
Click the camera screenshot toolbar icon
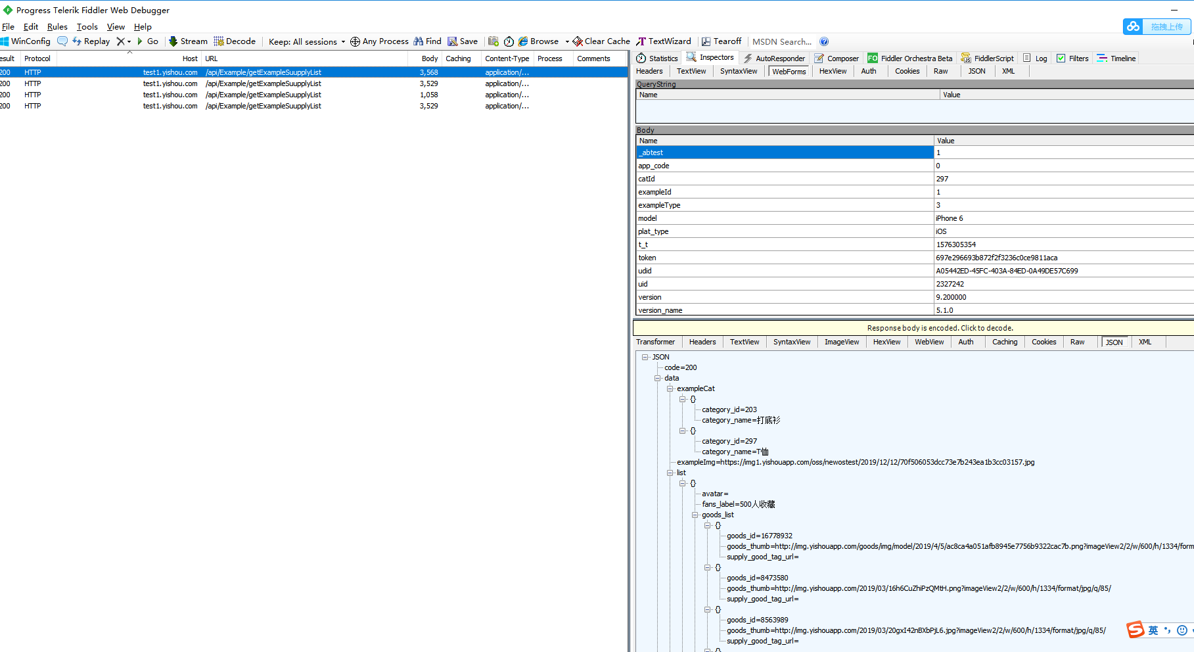click(x=494, y=41)
